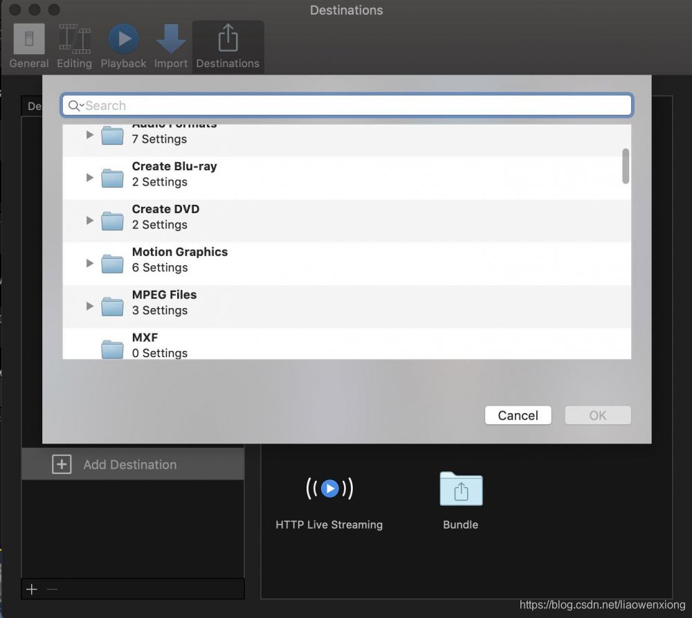
Task: Select the MPEG Files folder icon
Action: coord(112,307)
